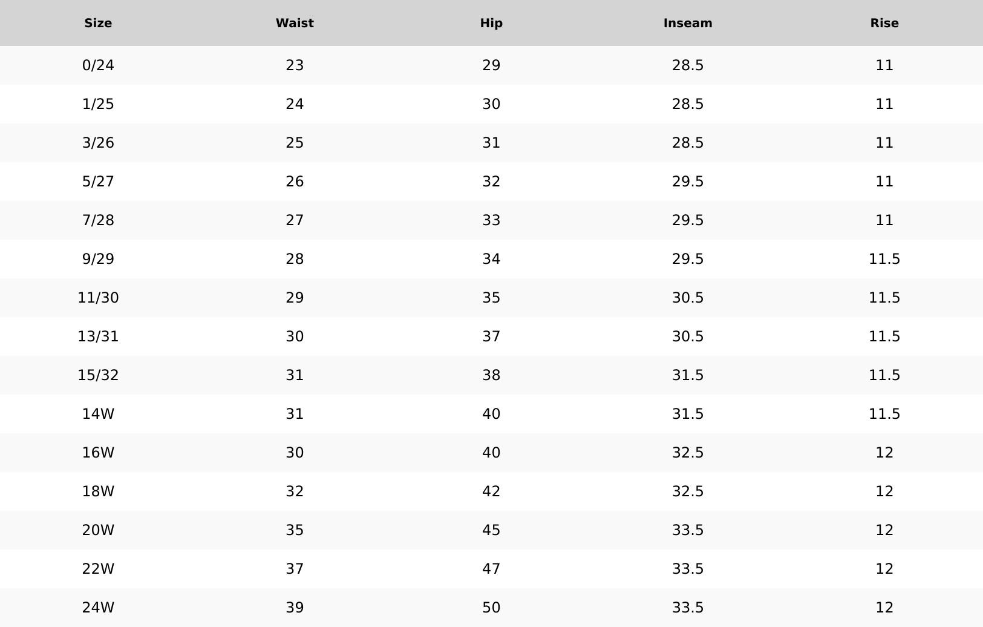
Task: Select the 0/24 size cell
Action: pyautogui.click(x=98, y=65)
